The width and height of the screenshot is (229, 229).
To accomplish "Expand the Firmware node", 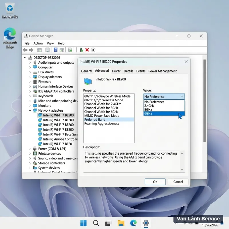I will click(30, 82).
